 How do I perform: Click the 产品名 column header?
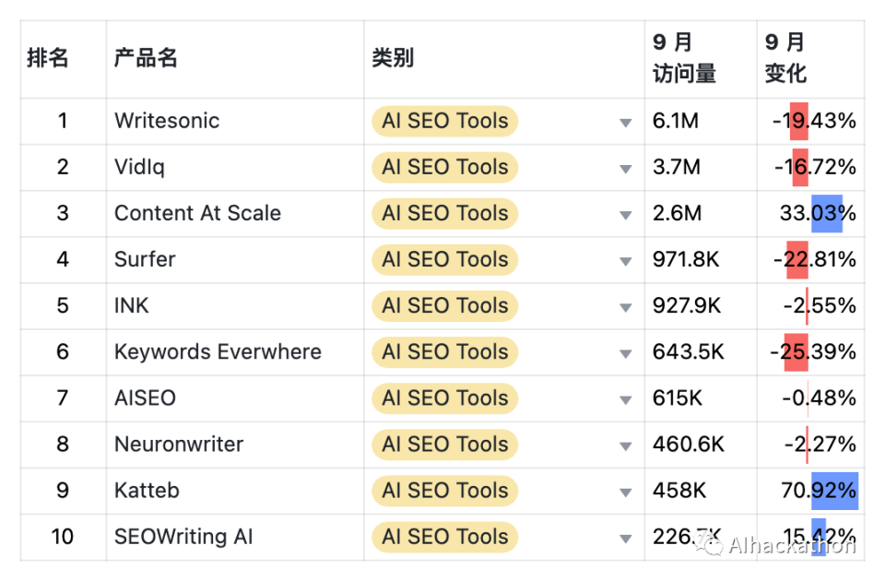pyautogui.click(x=146, y=58)
